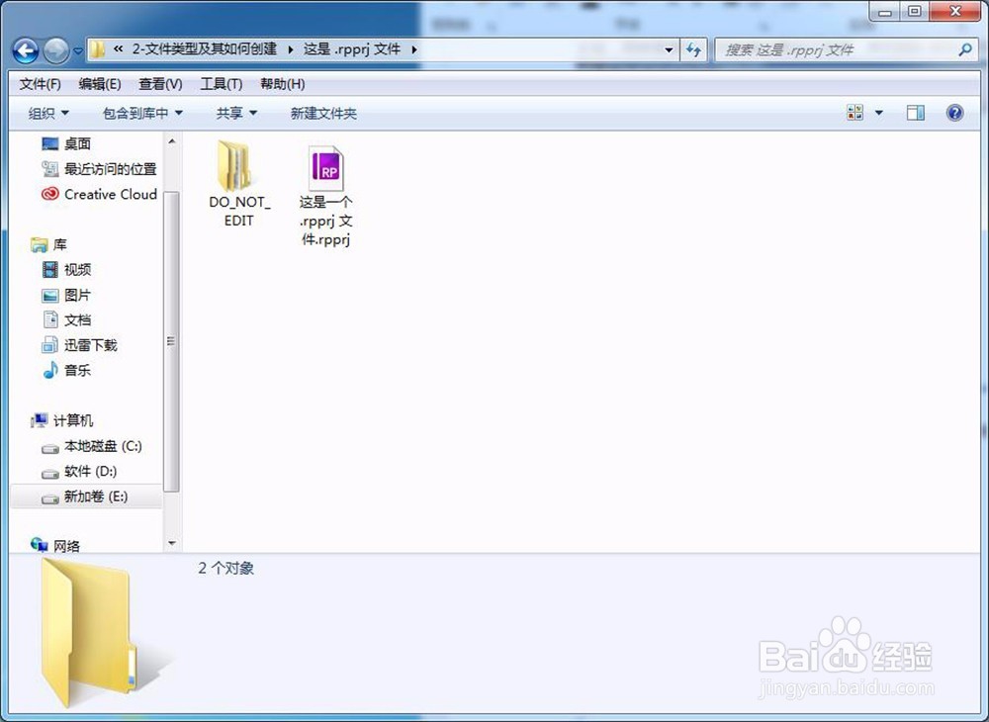Image resolution: width=989 pixels, height=722 pixels.
Task: Select 网络 in the navigation pane
Action: [x=66, y=545]
